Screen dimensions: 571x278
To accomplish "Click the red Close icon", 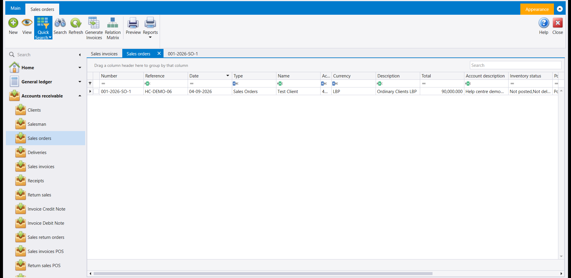I will point(557,23).
